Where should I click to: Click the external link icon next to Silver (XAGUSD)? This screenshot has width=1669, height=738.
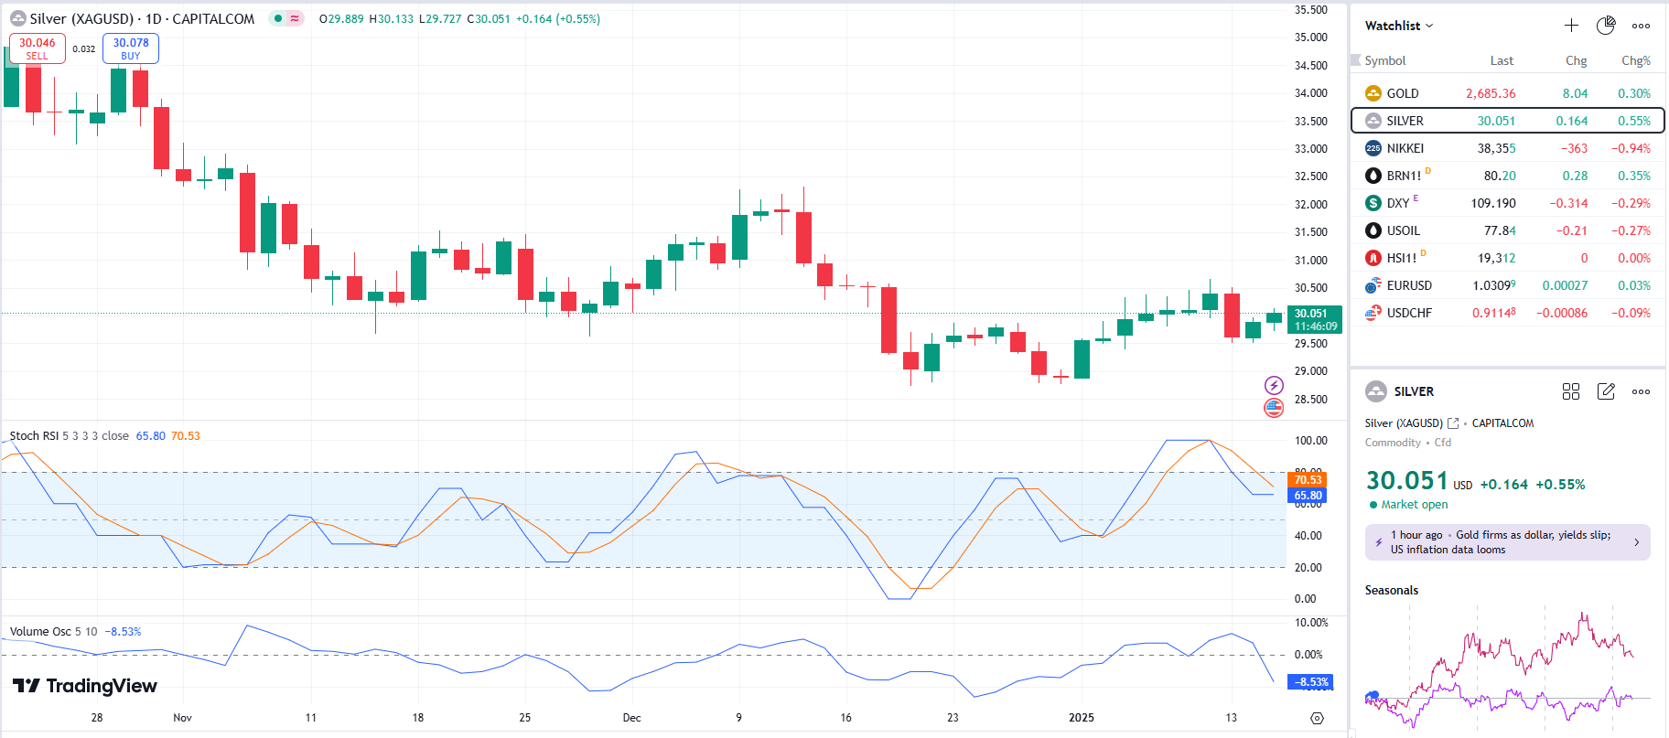[1453, 423]
